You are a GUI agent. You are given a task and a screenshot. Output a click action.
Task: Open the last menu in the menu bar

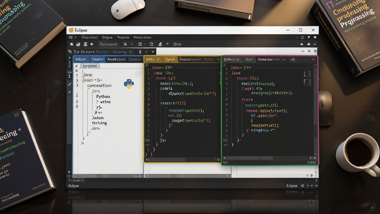(142, 38)
